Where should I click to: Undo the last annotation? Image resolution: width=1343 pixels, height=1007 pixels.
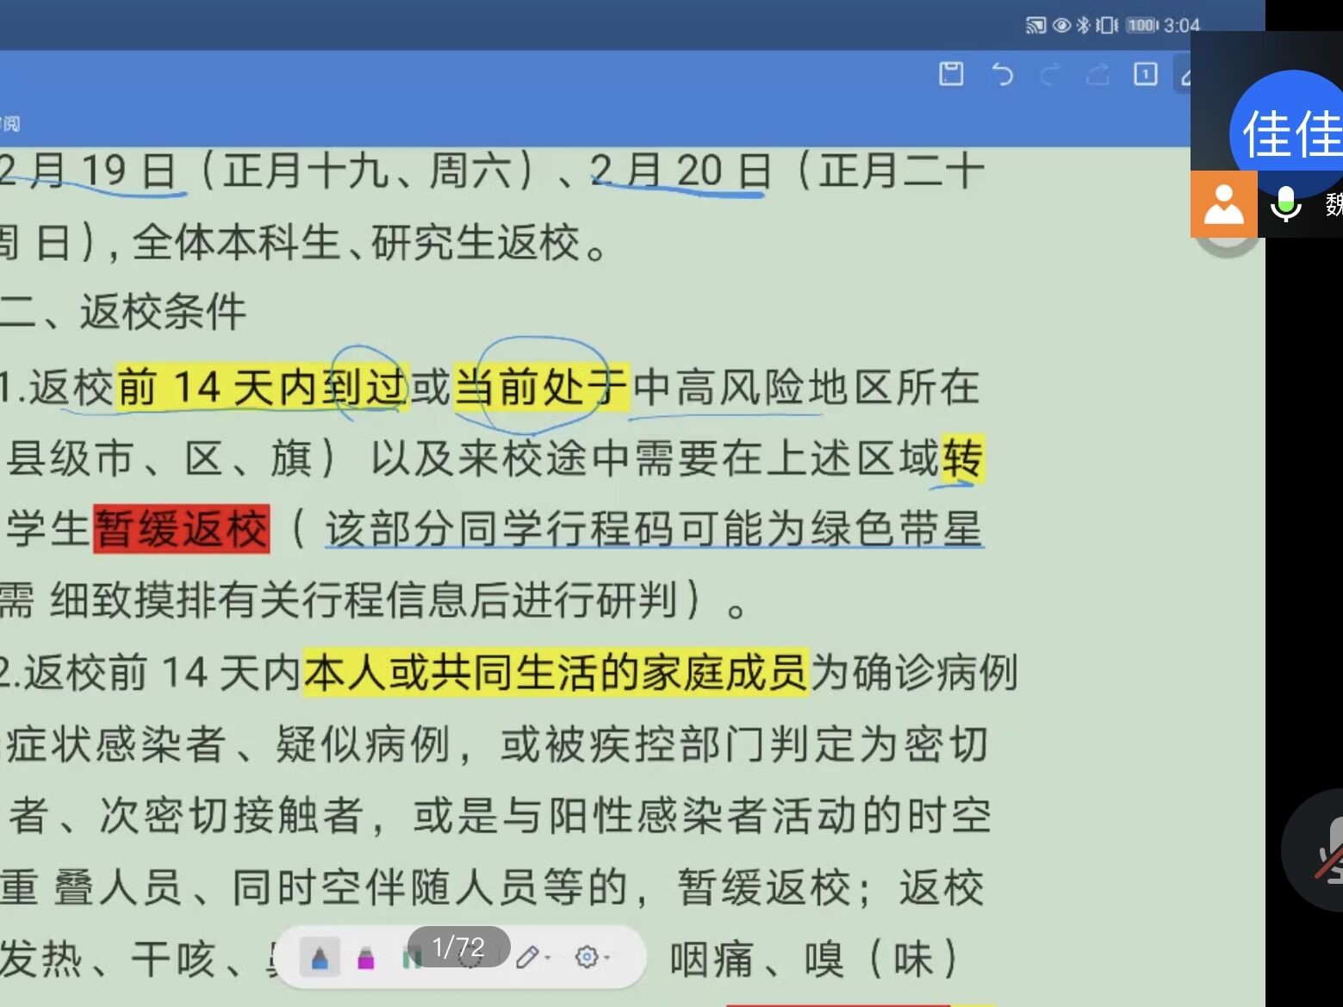coord(1002,74)
